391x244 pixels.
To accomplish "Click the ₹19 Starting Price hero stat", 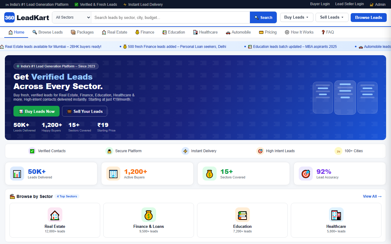I will click(x=106, y=127).
